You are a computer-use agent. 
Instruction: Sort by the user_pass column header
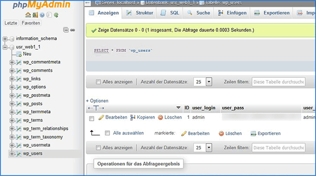pyautogui.click(x=233, y=108)
